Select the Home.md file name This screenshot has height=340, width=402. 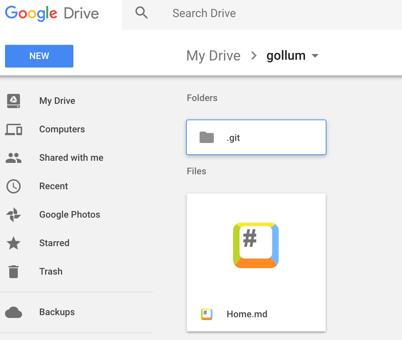click(247, 314)
